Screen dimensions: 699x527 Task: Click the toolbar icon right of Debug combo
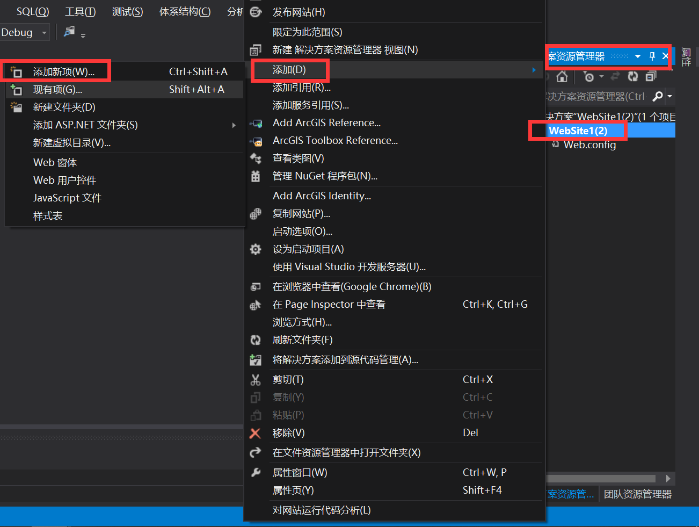pos(69,32)
